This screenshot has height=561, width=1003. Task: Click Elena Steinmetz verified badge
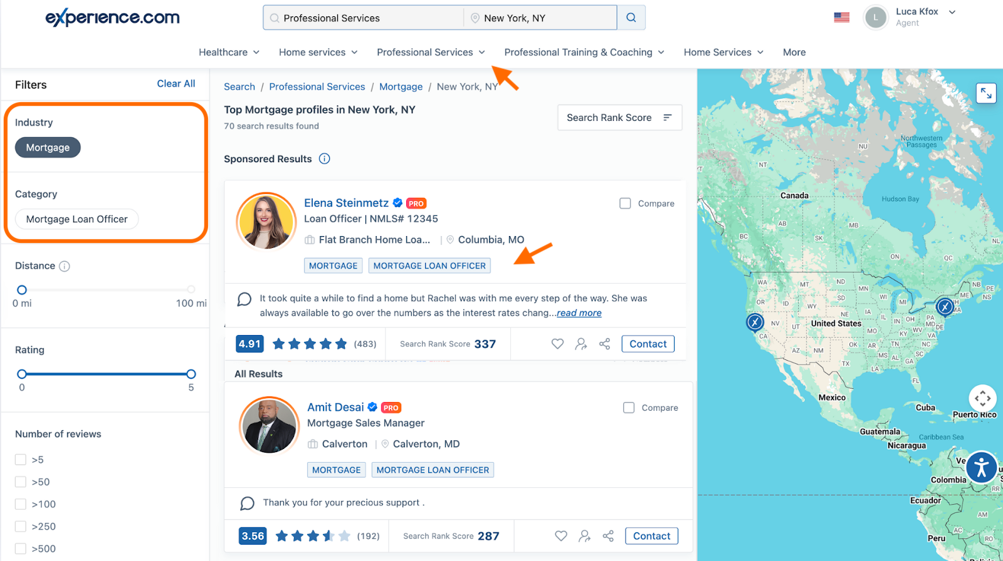[x=397, y=203]
